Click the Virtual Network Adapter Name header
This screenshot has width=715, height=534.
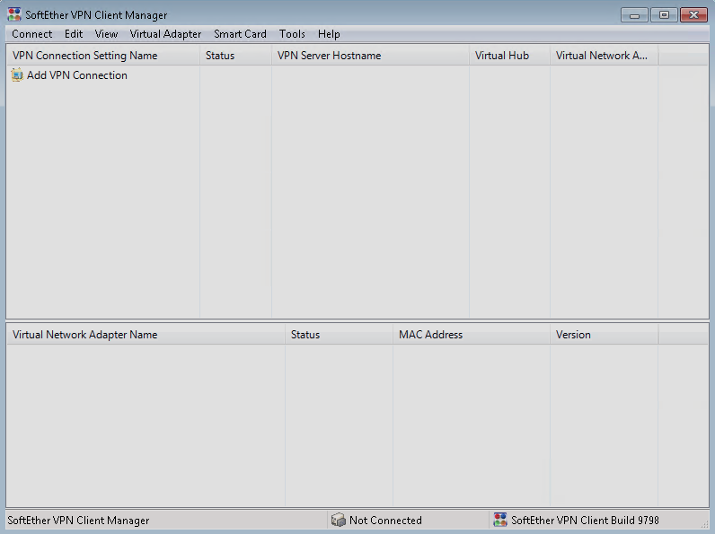pyautogui.click(x=85, y=335)
